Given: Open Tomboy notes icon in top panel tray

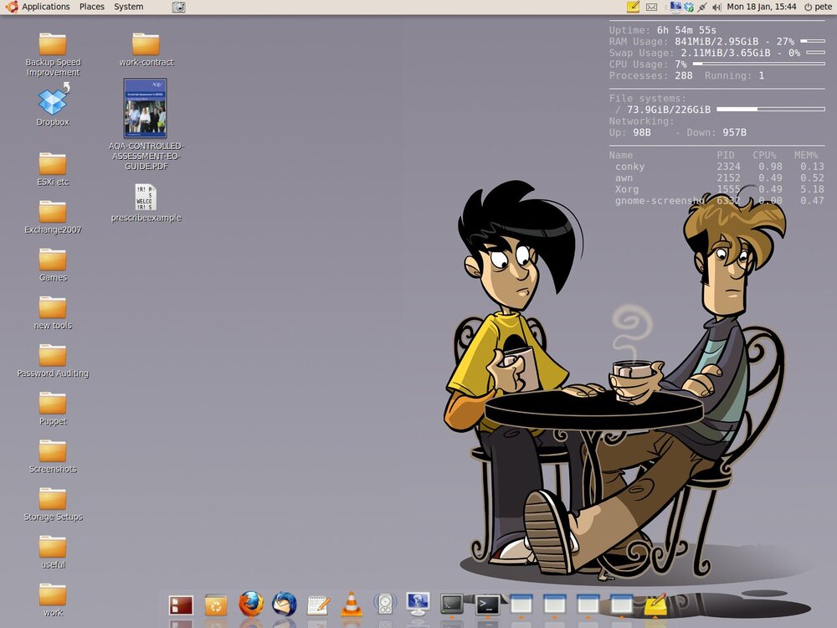Looking at the screenshot, I should (633, 7).
